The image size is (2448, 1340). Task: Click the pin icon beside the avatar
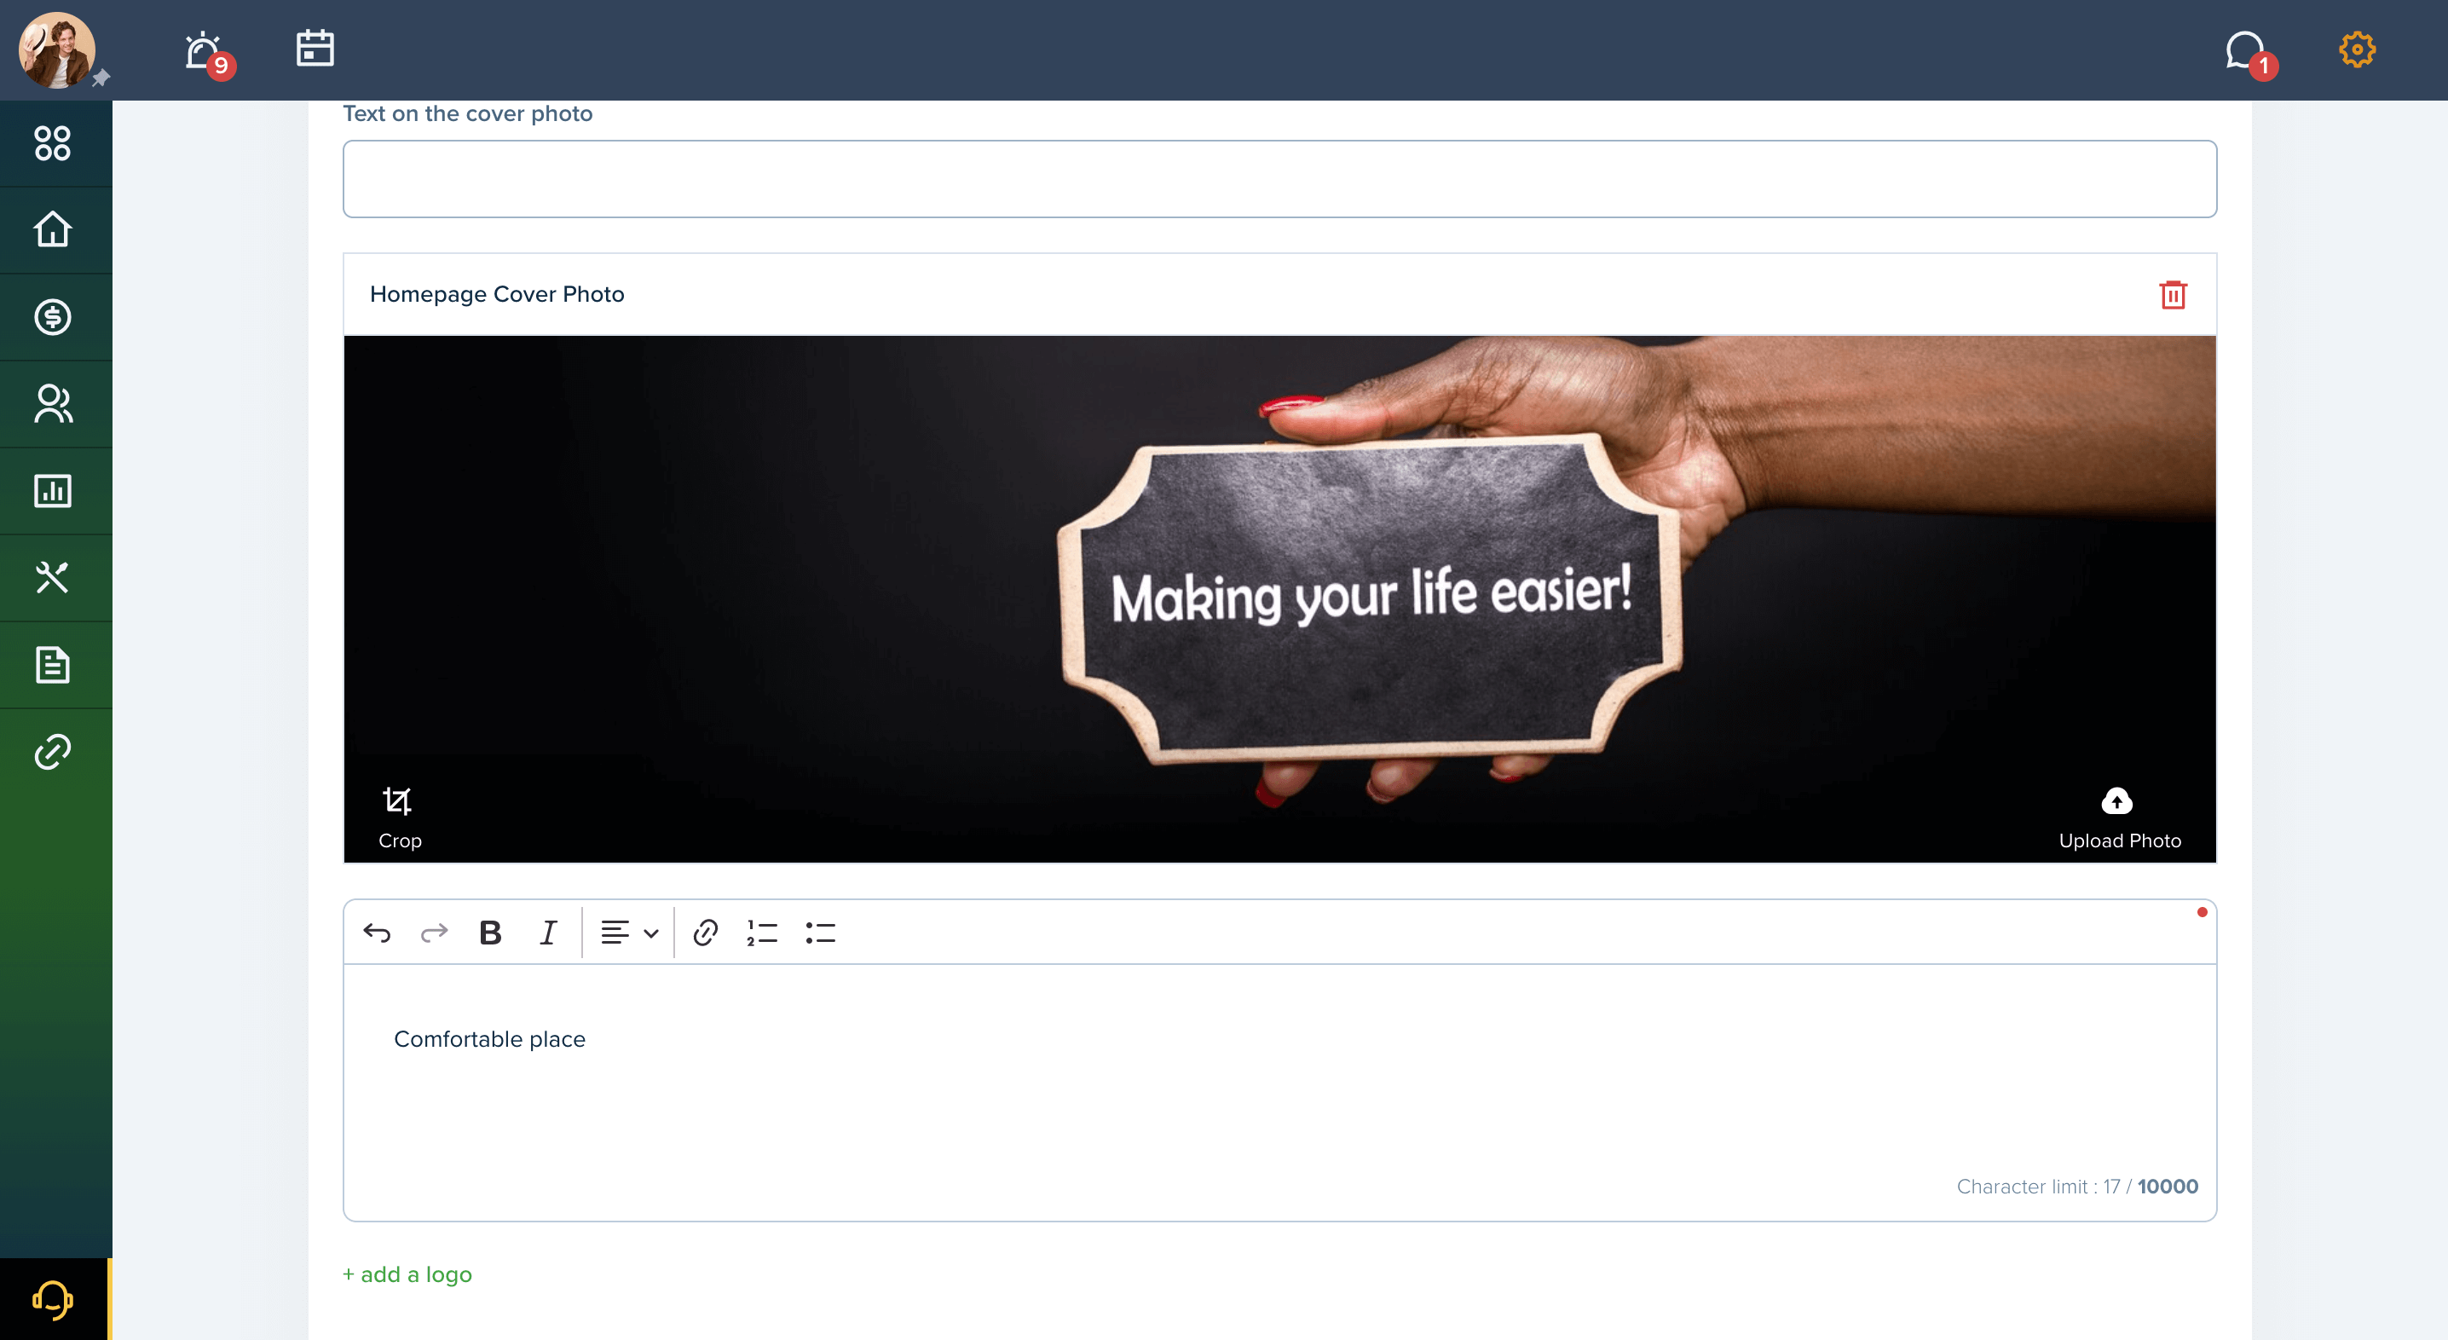[x=101, y=78]
